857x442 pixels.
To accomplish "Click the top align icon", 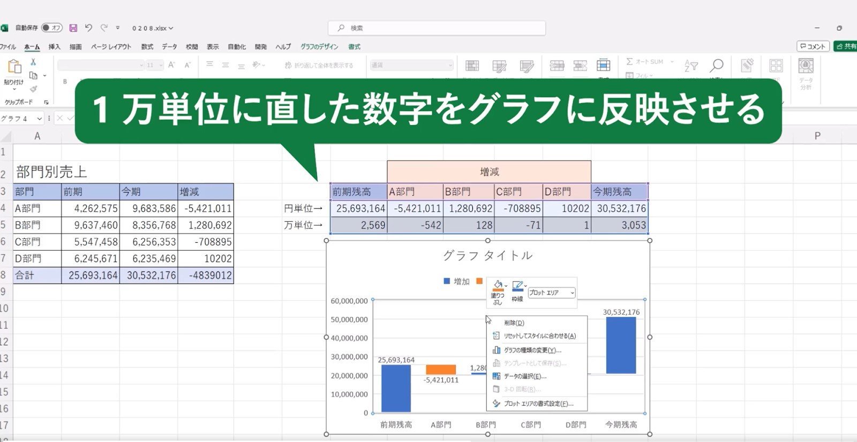I will pyautogui.click(x=209, y=65).
